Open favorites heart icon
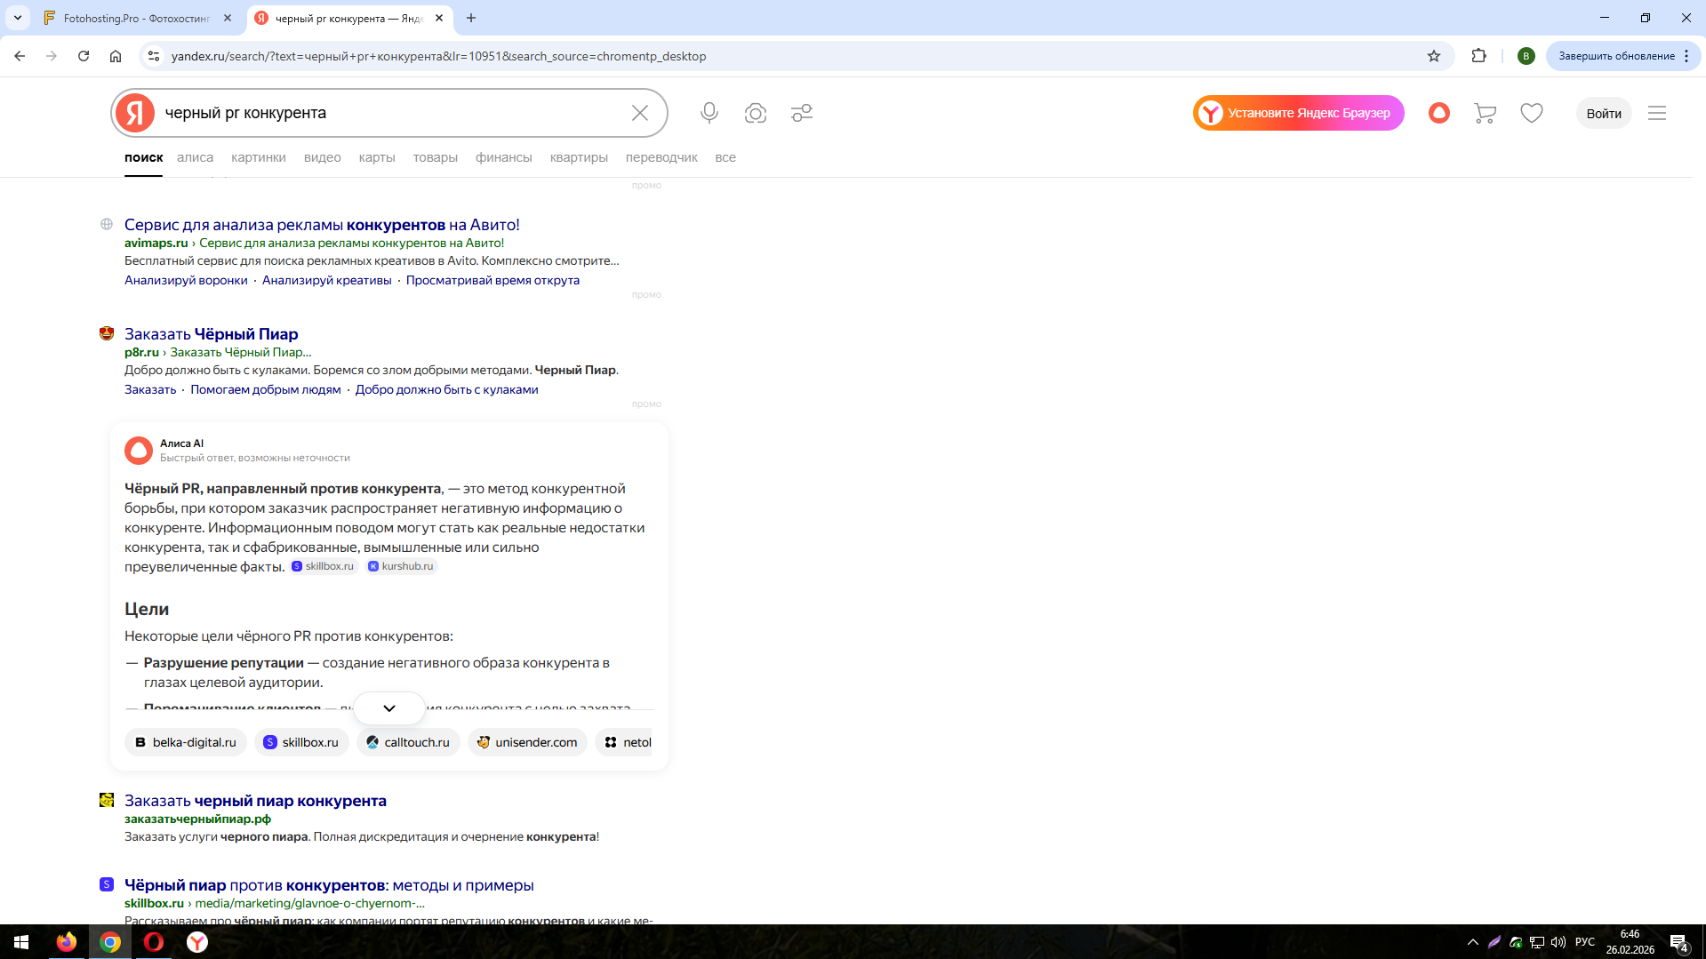Screen dimensions: 1706x959 point(1532,113)
